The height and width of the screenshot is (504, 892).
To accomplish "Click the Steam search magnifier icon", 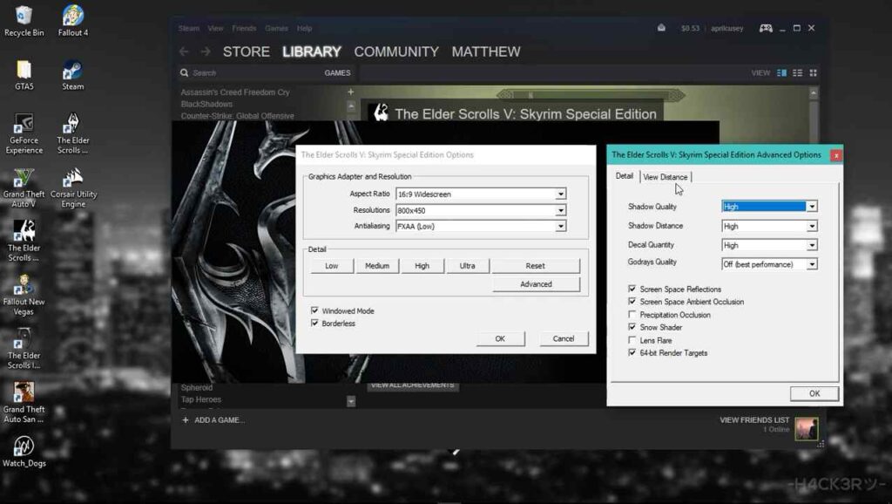I will pyautogui.click(x=185, y=73).
